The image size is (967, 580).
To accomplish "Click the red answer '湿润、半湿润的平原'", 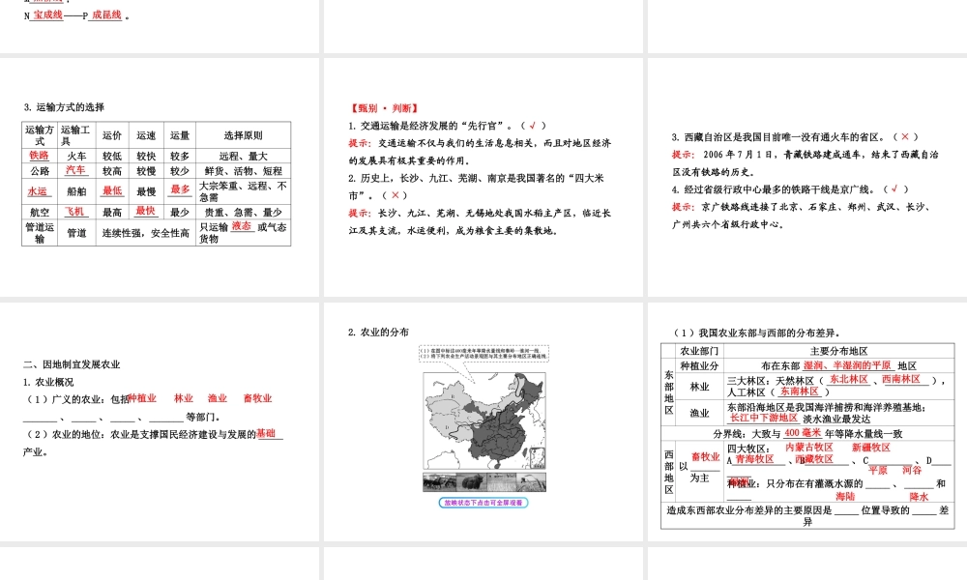I will point(847,364).
